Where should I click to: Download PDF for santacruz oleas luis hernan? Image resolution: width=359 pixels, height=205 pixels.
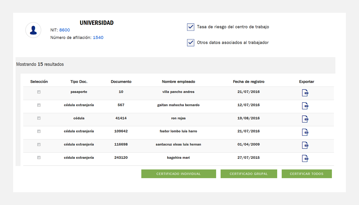[x=305, y=145]
